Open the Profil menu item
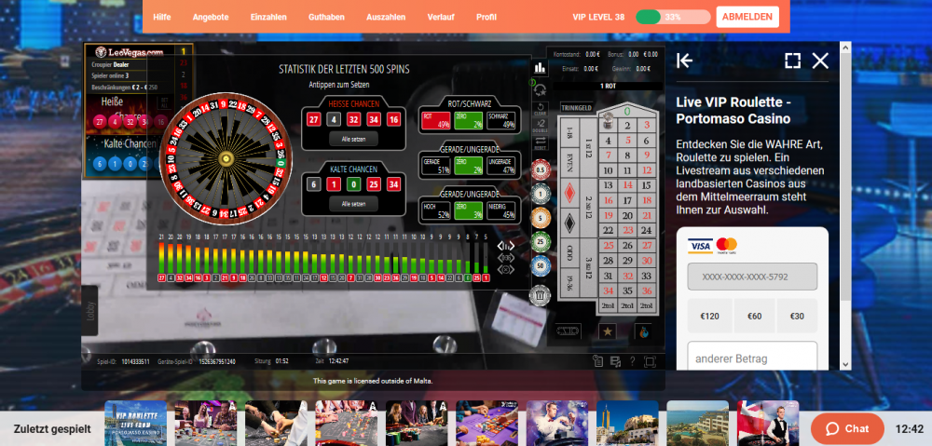This screenshot has width=932, height=446. pos(487,17)
